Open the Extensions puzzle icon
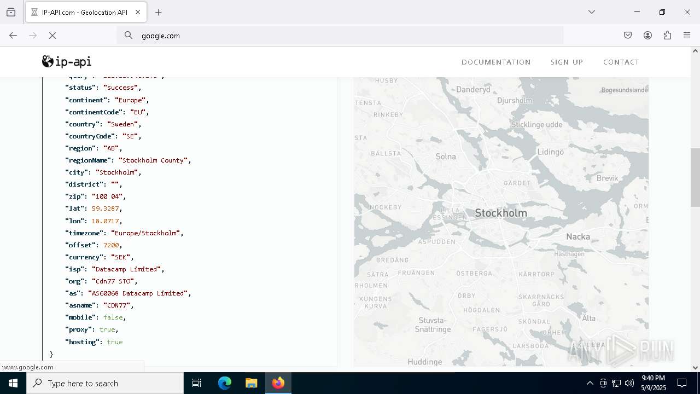The image size is (700, 394). [x=667, y=36]
